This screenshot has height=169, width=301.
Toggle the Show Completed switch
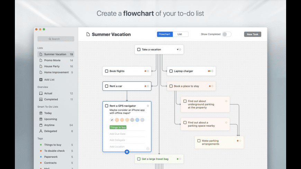tap(227, 34)
